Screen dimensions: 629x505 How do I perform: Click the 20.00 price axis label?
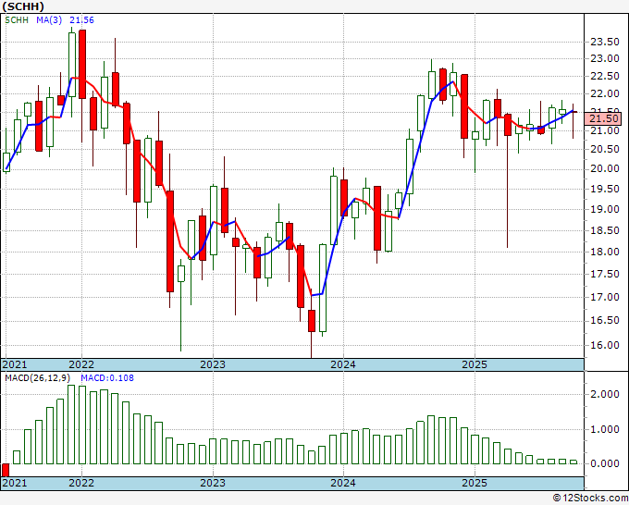click(x=605, y=168)
